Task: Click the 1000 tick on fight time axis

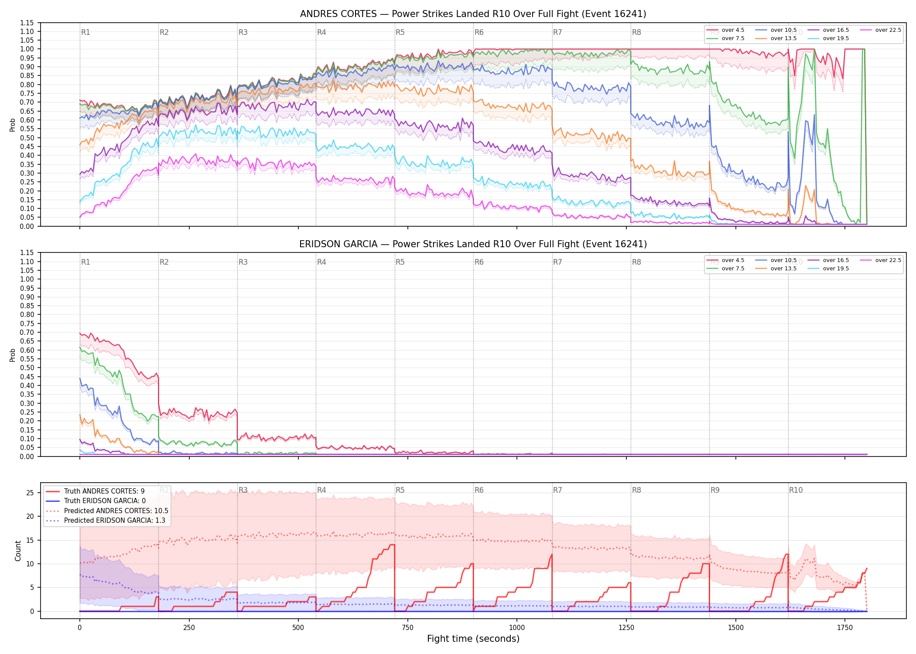Action: [x=517, y=628]
